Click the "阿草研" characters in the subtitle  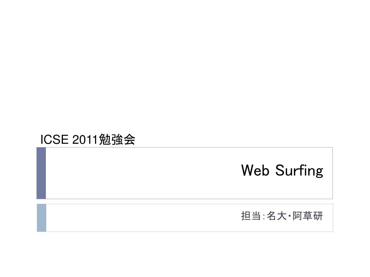click(308, 216)
